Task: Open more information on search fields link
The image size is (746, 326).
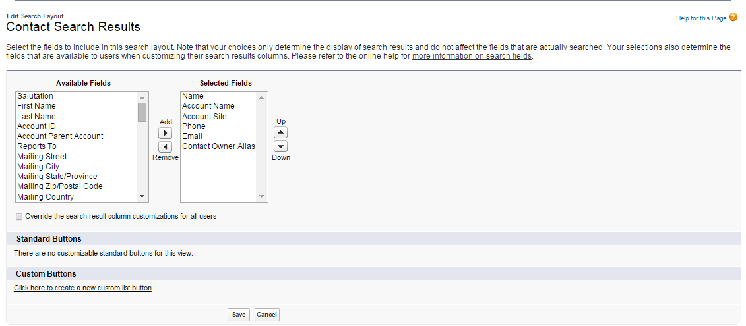Action: (472, 56)
